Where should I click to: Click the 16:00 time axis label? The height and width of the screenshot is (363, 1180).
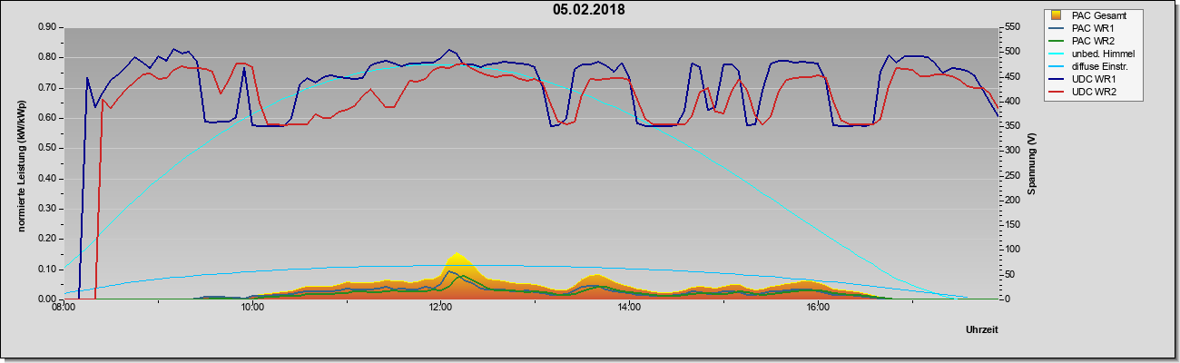(x=817, y=308)
